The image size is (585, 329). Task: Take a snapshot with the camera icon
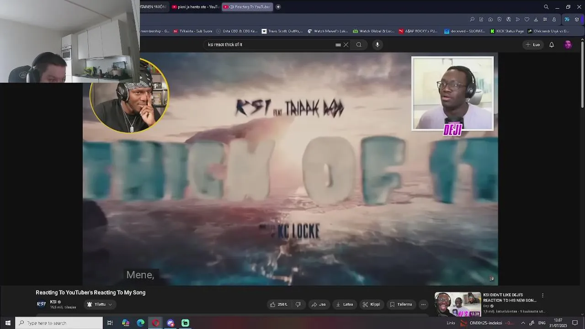coord(490,20)
